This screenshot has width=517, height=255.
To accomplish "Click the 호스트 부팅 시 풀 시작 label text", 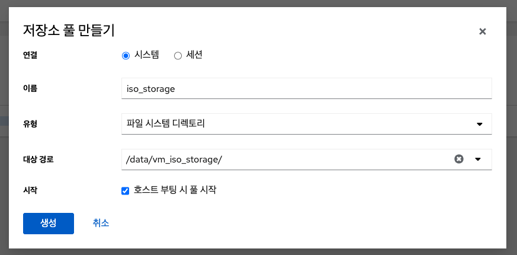I will click(175, 190).
